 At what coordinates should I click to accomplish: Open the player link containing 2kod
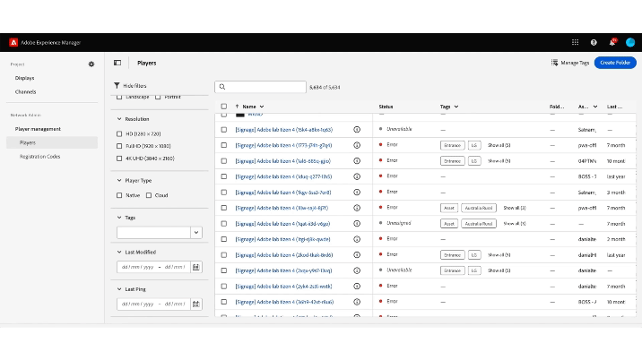(283, 255)
